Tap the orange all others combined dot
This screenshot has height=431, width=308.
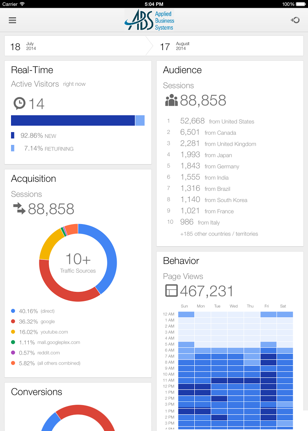click(13, 363)
